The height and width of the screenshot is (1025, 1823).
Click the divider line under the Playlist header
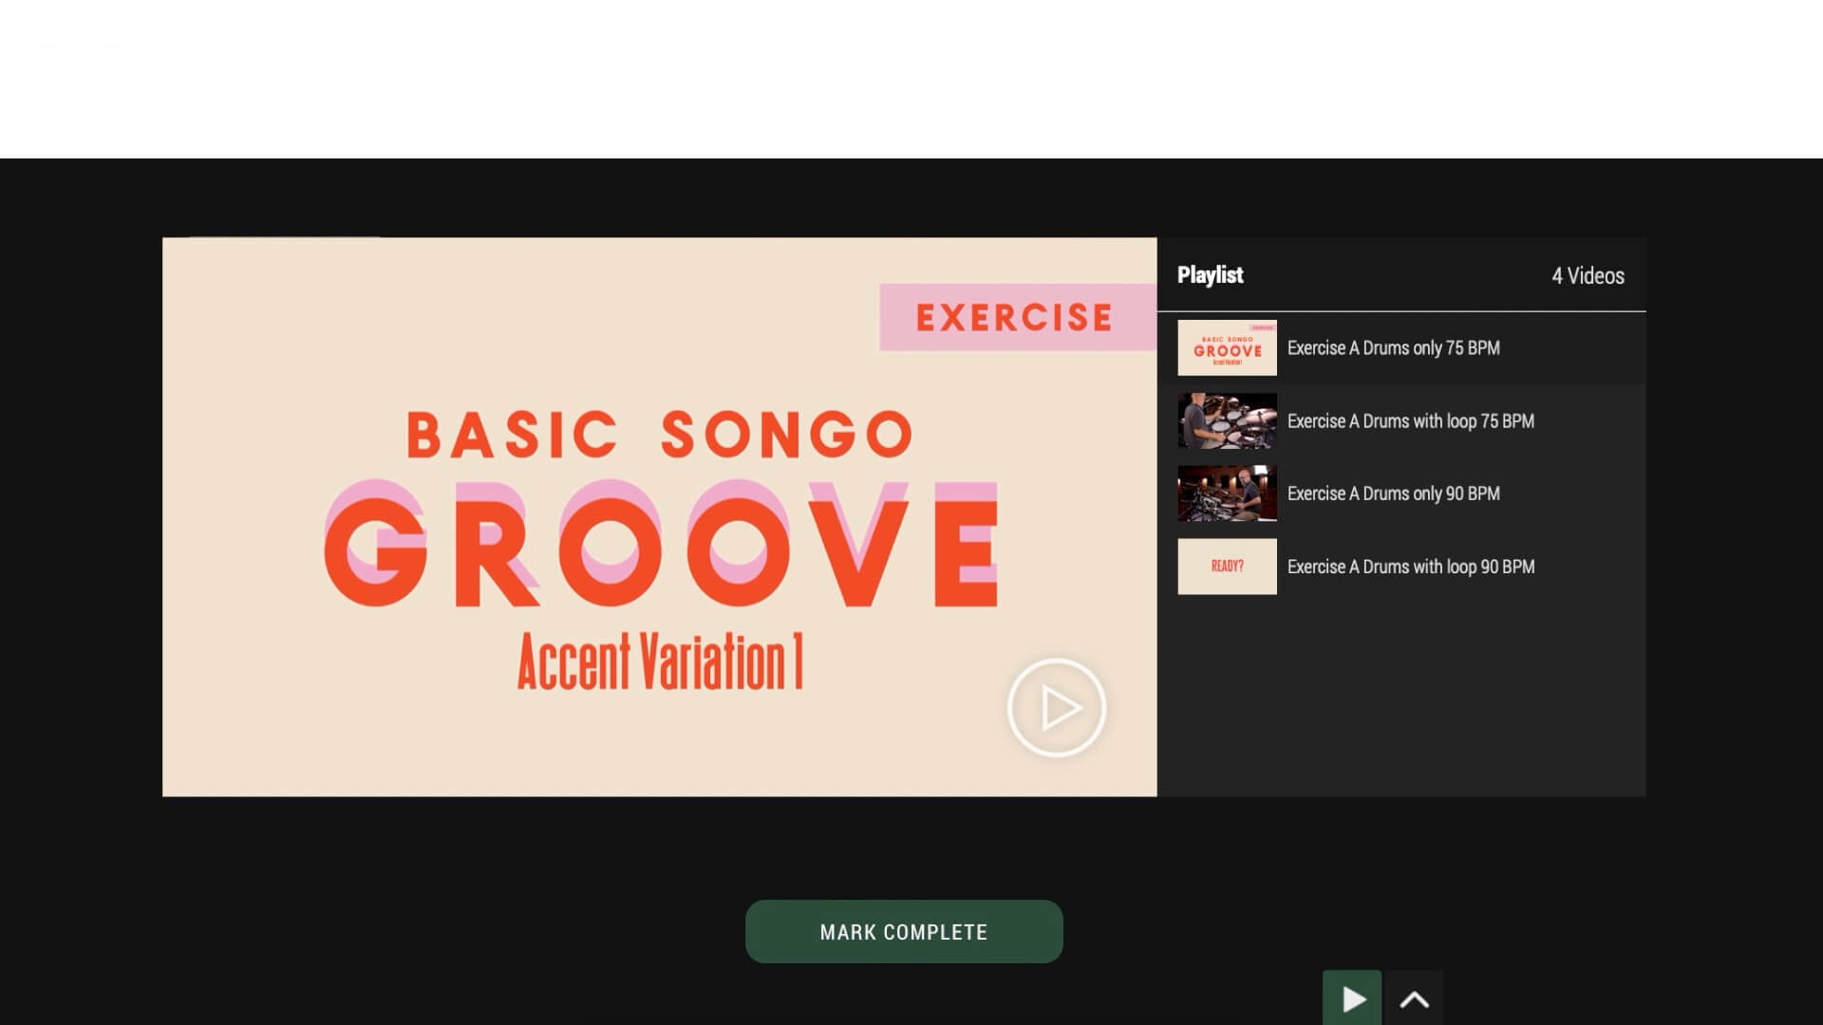click(x=1401, y=310)
